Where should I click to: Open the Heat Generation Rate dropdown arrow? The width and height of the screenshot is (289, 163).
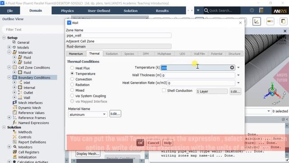tap(238, 83)
